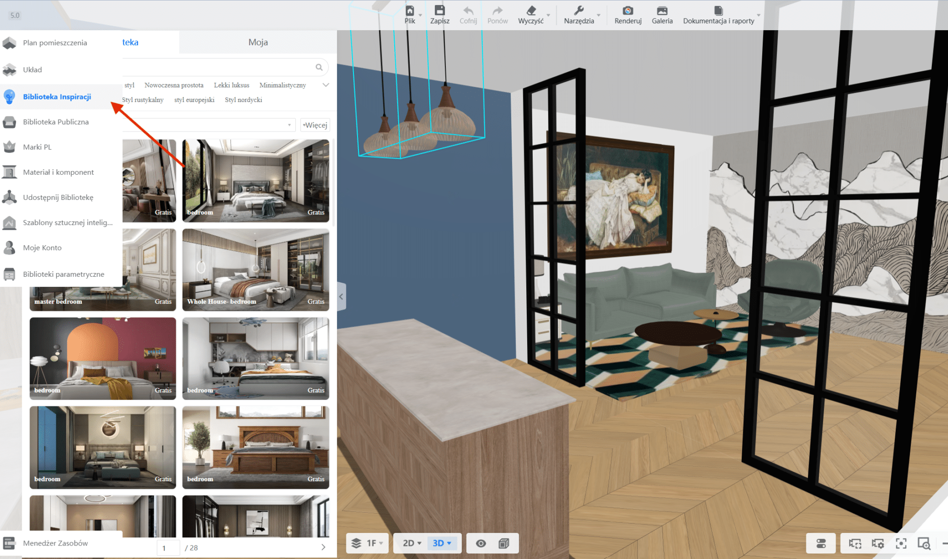Viewport: 948px width, 559px height.
Task: Click the Zapisz save icon
Action: 439,11
